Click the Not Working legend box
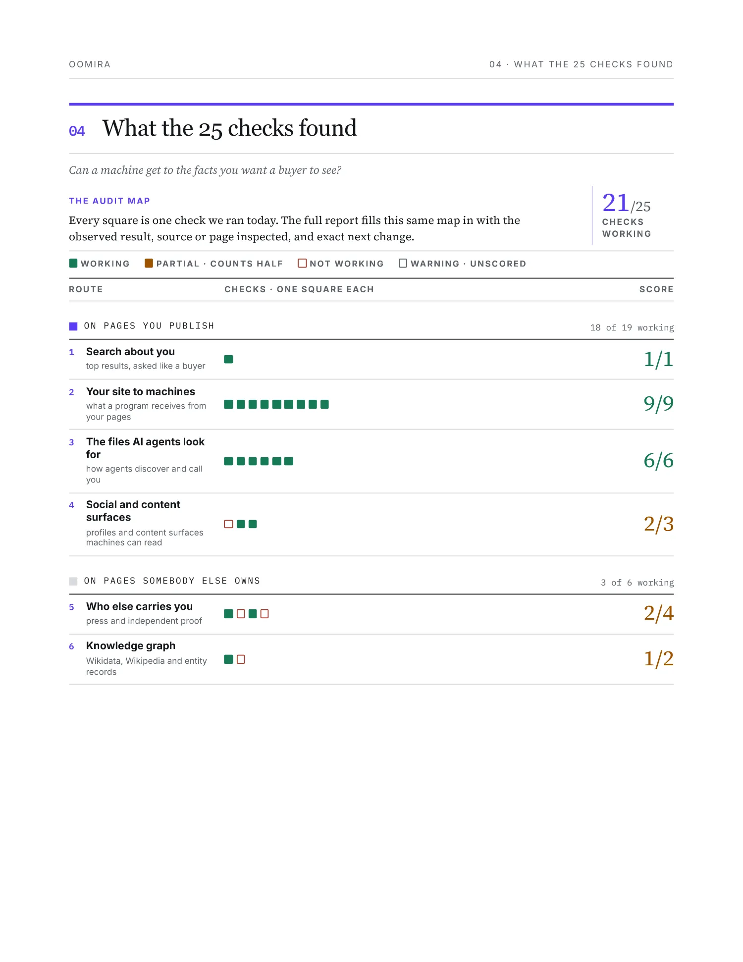 (x=302, y=263)
